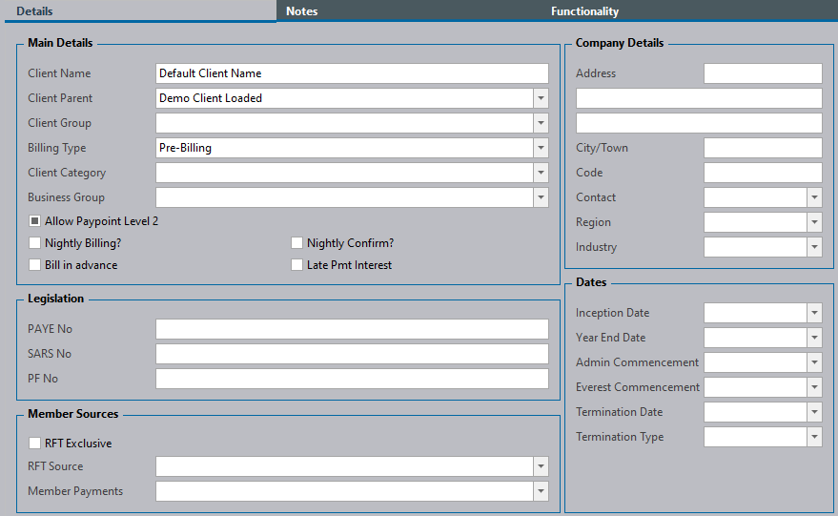Click the third Address line field
Image resolution: width=838 pixels, height=516 pixels.
click(699, 123)
